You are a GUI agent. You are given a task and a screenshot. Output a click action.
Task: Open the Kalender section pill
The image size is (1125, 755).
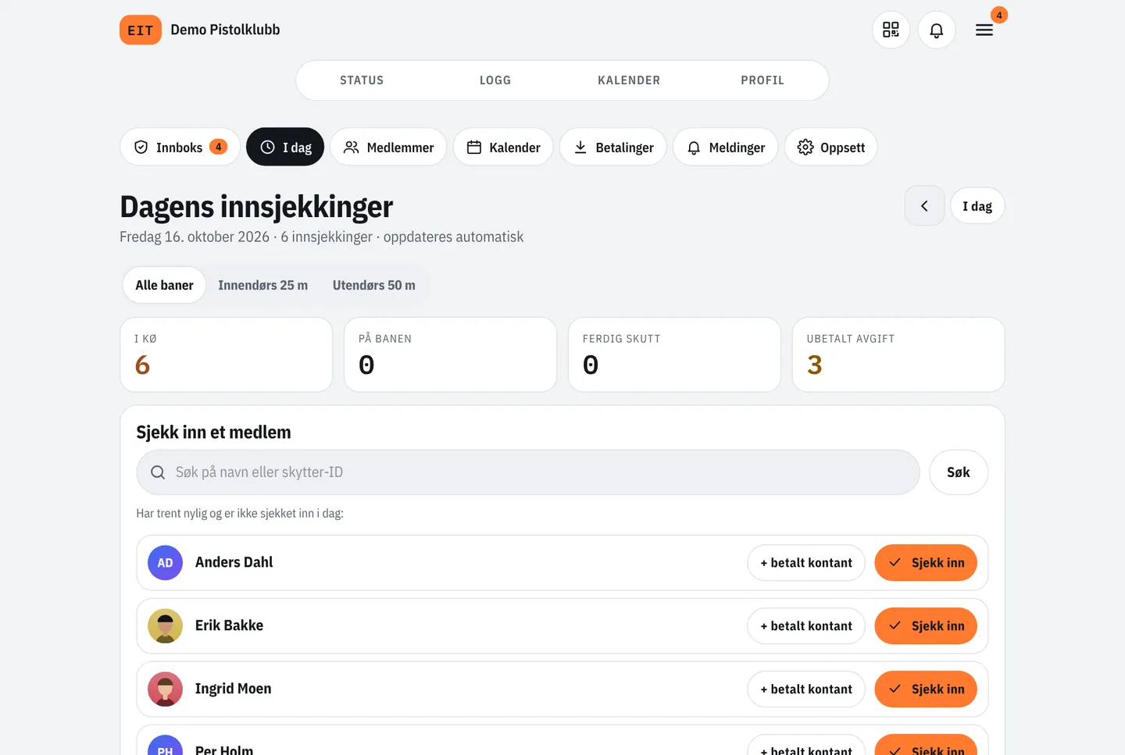[x=503, y=147]
